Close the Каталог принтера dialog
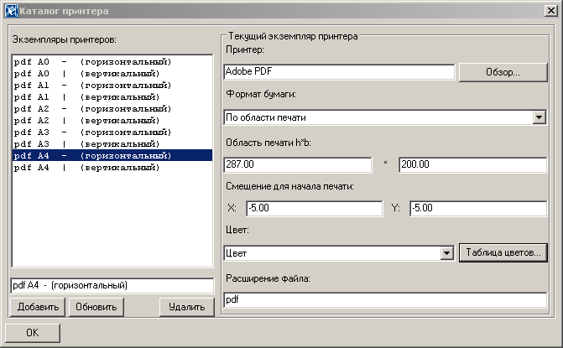 [549, 11]
